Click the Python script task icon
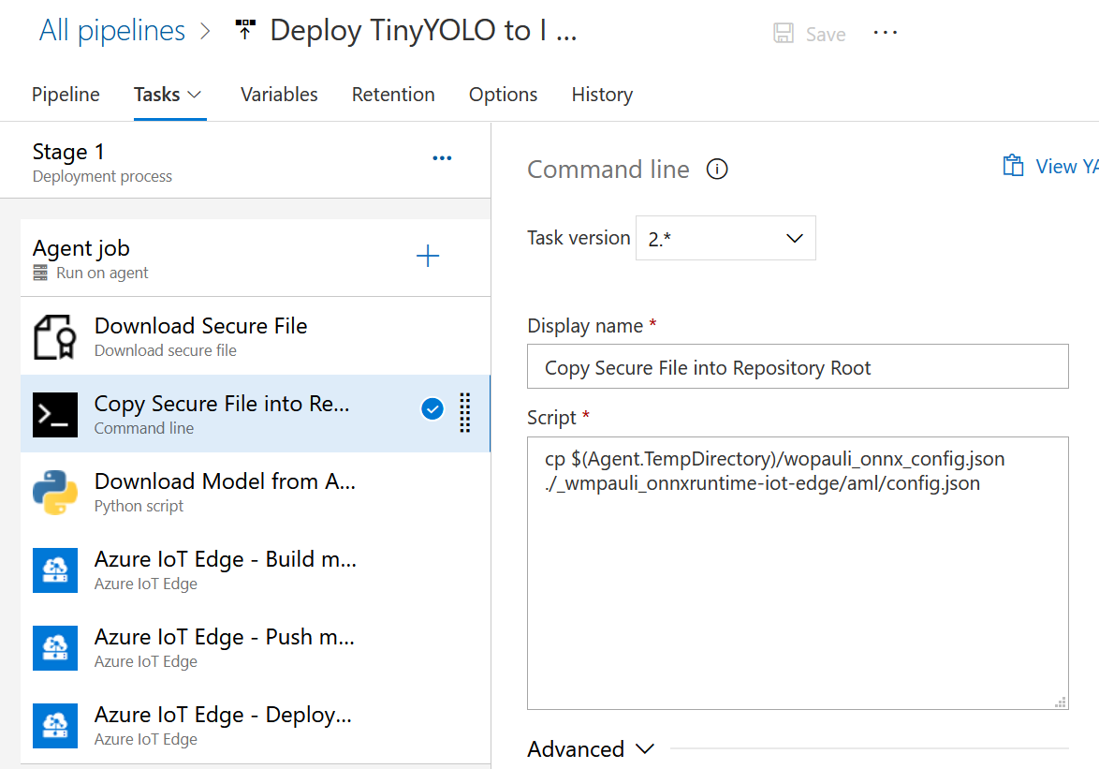1099x769 pixels. click(x=54, y=493)
